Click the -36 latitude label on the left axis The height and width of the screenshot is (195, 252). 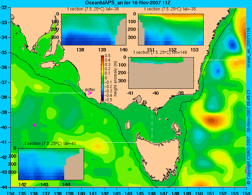click(4, 67)
